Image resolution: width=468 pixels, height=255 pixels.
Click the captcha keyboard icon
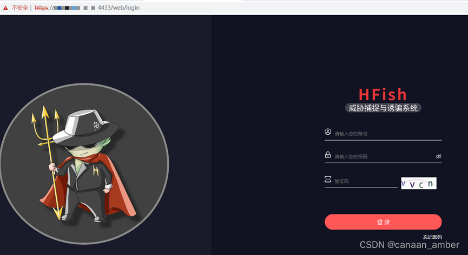pos(328,179)
